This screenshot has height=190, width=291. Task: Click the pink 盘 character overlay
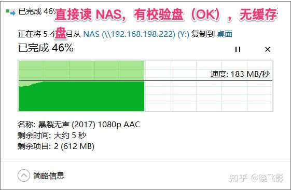tap(61, 33)
